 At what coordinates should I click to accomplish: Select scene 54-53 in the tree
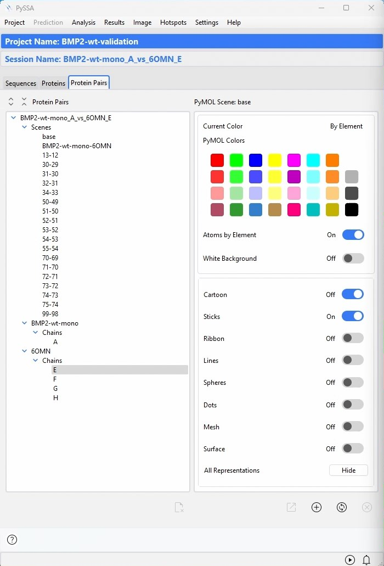pyautogui.click(x=50, y=239)
